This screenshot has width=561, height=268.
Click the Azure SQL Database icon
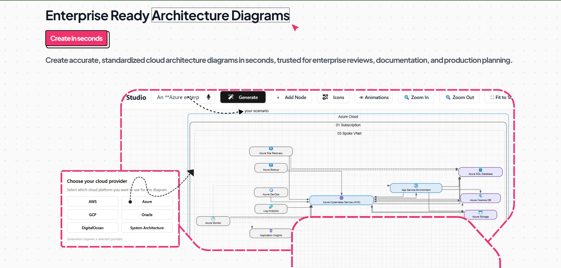[480, 170]
